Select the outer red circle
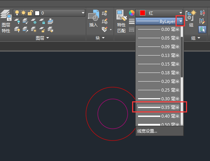 point(86,114)
